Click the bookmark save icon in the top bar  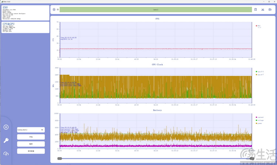coord(255,10)
